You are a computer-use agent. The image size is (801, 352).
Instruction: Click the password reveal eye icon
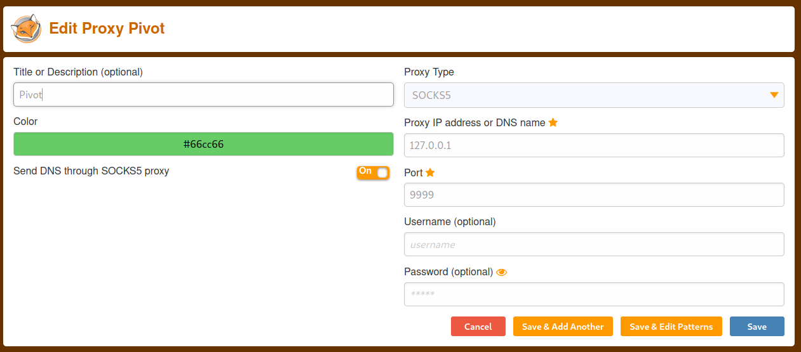(502, 272)
